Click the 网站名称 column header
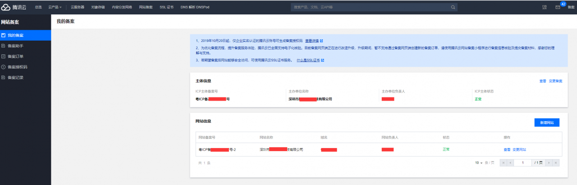577x185 pixels. (x=266, y=137)
